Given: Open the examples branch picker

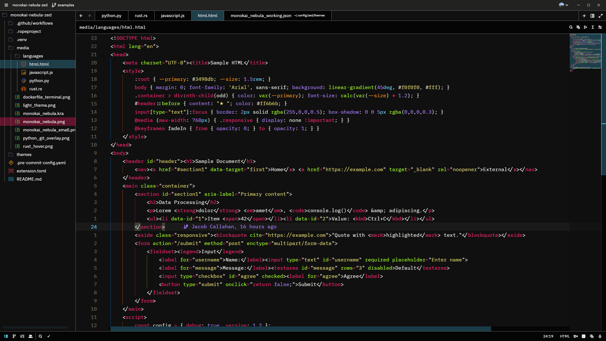Looking at the screenshot, I should tap(63, 5).
